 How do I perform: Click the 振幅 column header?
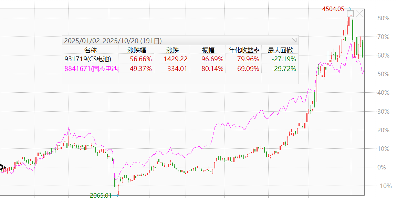coord(208,50)
